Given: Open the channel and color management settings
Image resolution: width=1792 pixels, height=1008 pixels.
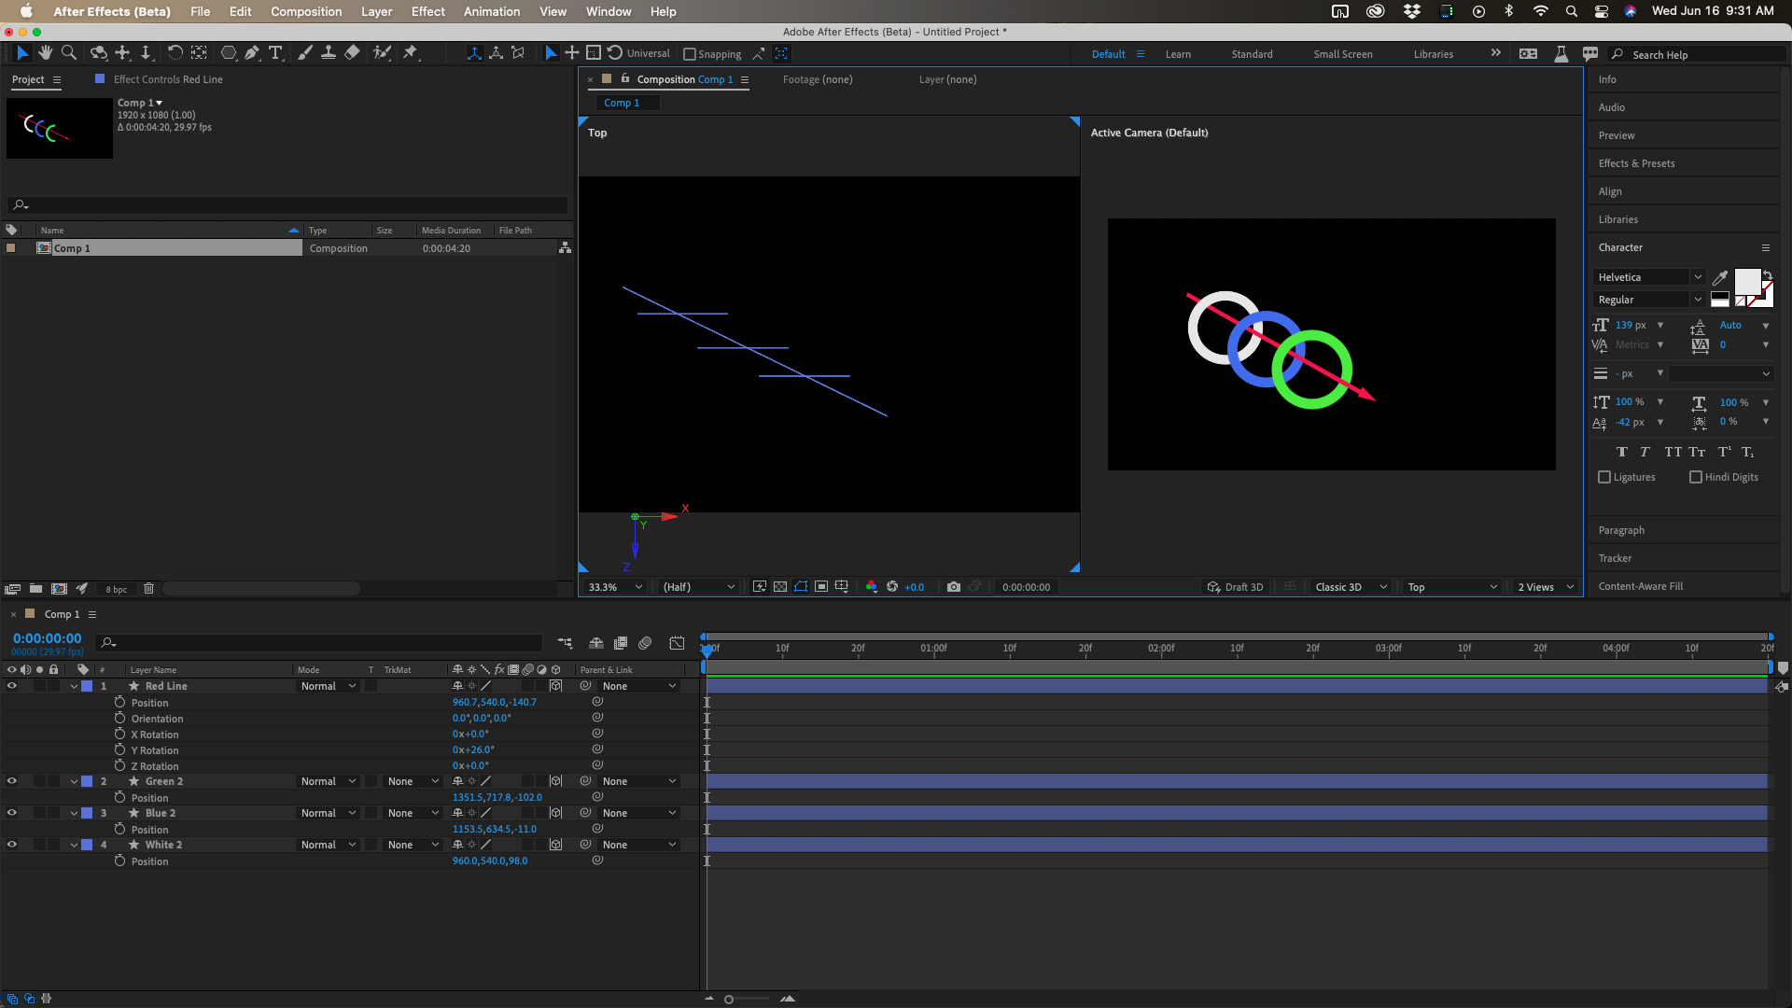Looking at the screenshot, I should coord(872,587).
